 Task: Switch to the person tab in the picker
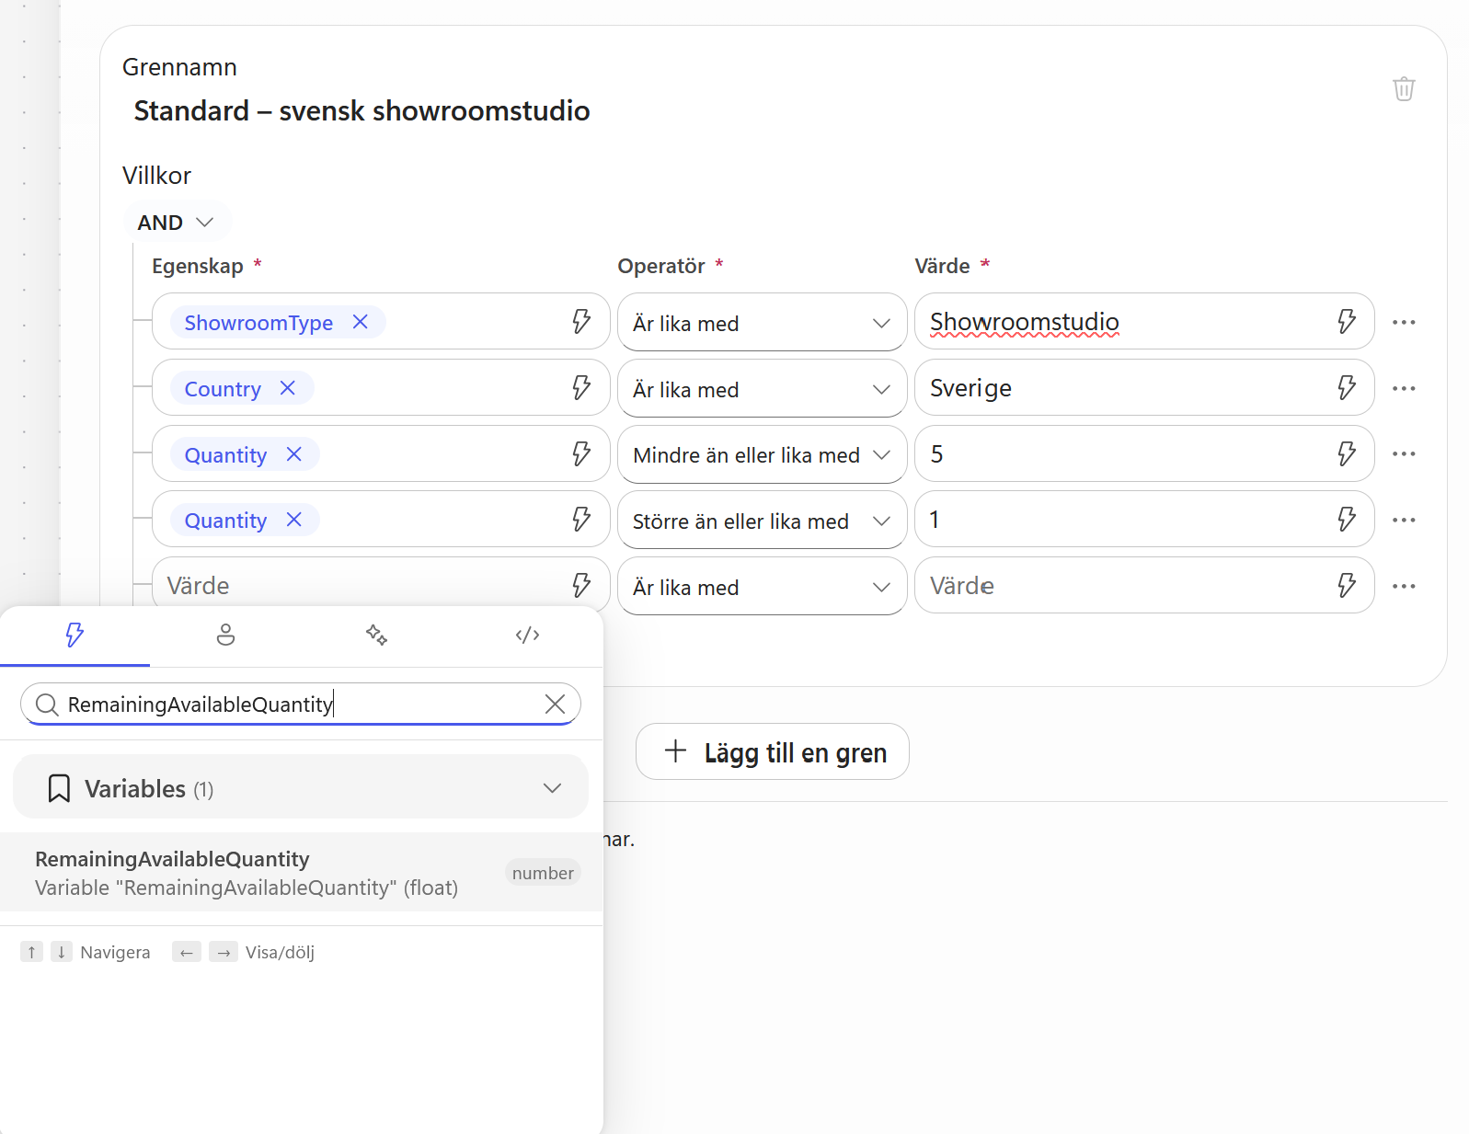pyautogui.click(x=225, y=635)
